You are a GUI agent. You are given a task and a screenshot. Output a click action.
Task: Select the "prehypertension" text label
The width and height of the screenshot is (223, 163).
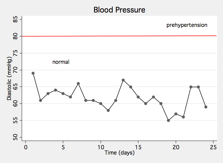187,25
